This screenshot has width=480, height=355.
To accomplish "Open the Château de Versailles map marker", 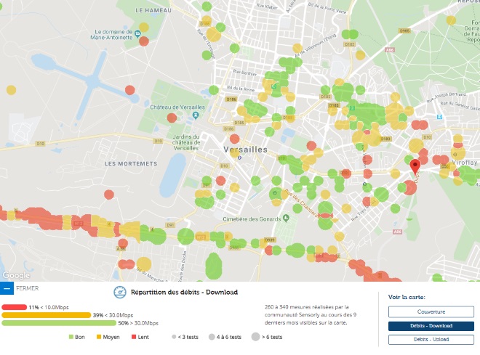I will pyautogui.click(x=196, y=115).
